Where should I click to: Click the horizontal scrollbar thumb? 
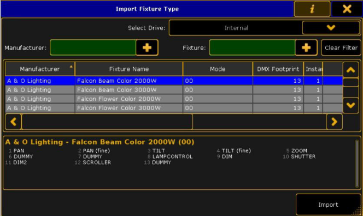click(x=107, y=122)
